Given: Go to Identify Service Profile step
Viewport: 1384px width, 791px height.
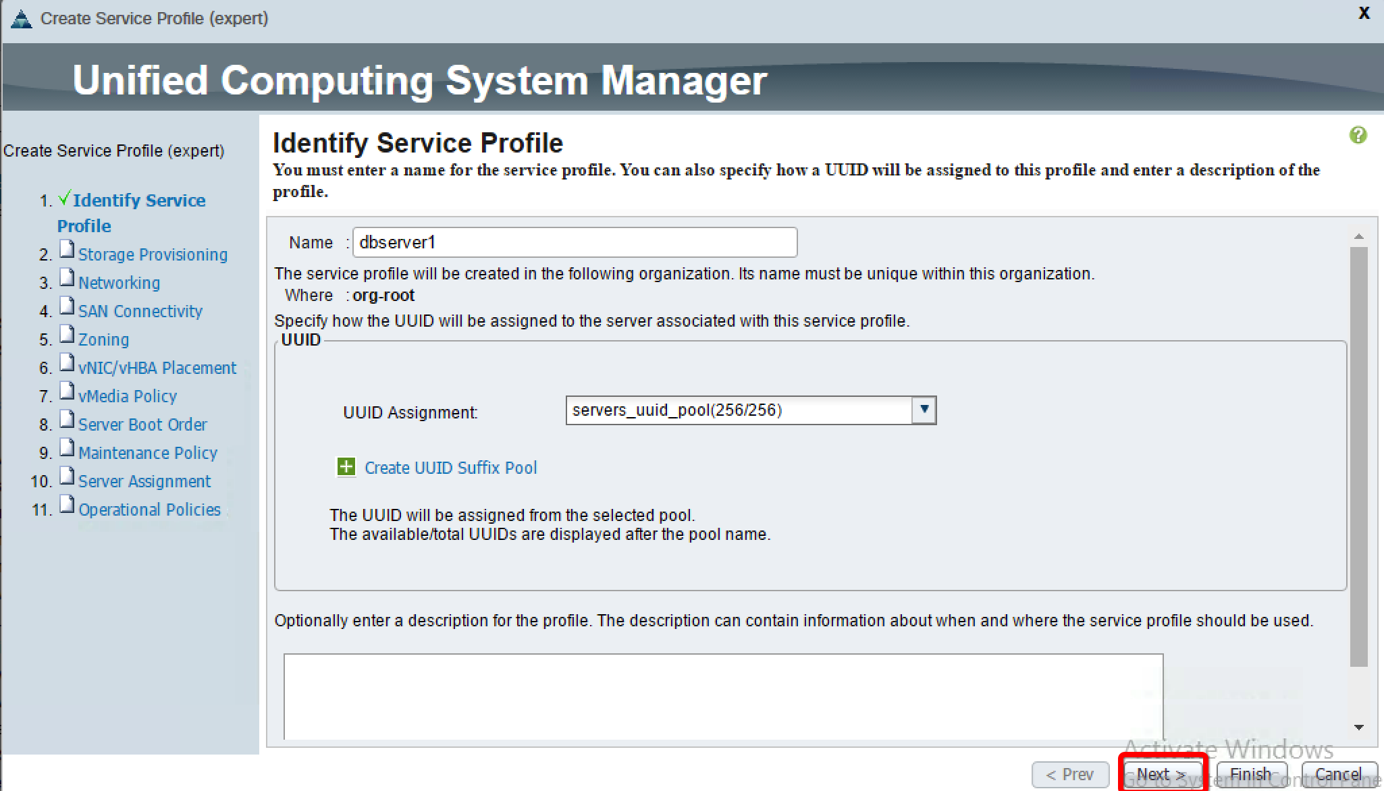Looking at the screenshot, I should (132, 213).
